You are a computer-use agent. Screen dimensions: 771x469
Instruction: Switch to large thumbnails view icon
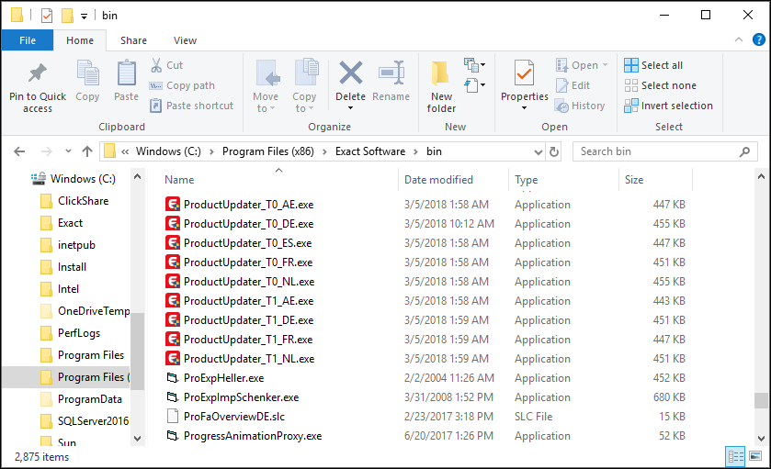(755, 457)
